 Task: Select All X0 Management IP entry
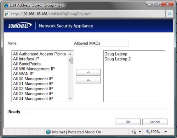(x=33, y=79)
